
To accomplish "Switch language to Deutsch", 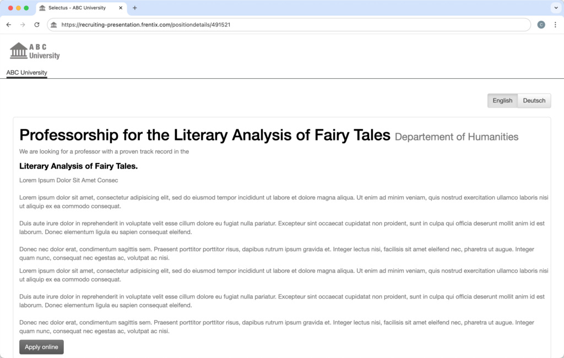I will 534,101.
